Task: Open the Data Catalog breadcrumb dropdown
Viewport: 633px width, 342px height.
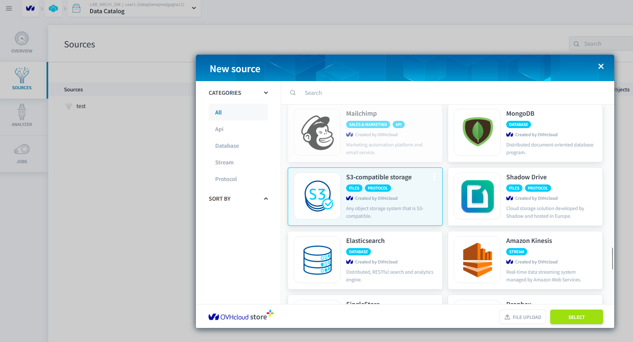Action: pyautogui.click(x=193, y=8)
